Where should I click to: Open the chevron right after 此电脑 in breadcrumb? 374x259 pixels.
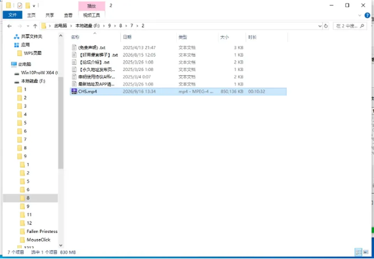(x=71, y=26)
